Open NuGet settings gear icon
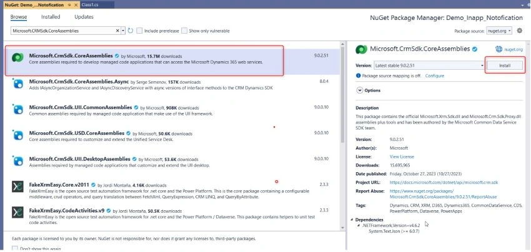The image size is (531, 252). click(520, 31)
